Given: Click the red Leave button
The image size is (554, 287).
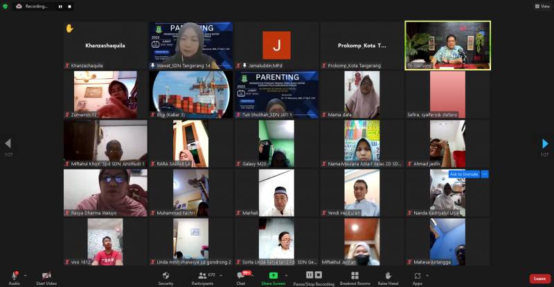Looking at the screenshot, I should (539, 278).
